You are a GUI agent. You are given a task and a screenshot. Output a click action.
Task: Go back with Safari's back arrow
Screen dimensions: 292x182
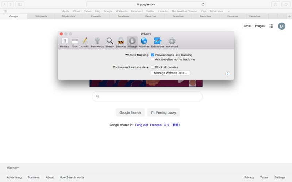point(5,4)
